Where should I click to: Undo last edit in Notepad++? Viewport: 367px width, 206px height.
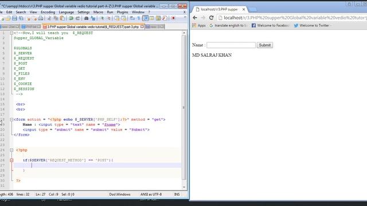tap(71, 18)
